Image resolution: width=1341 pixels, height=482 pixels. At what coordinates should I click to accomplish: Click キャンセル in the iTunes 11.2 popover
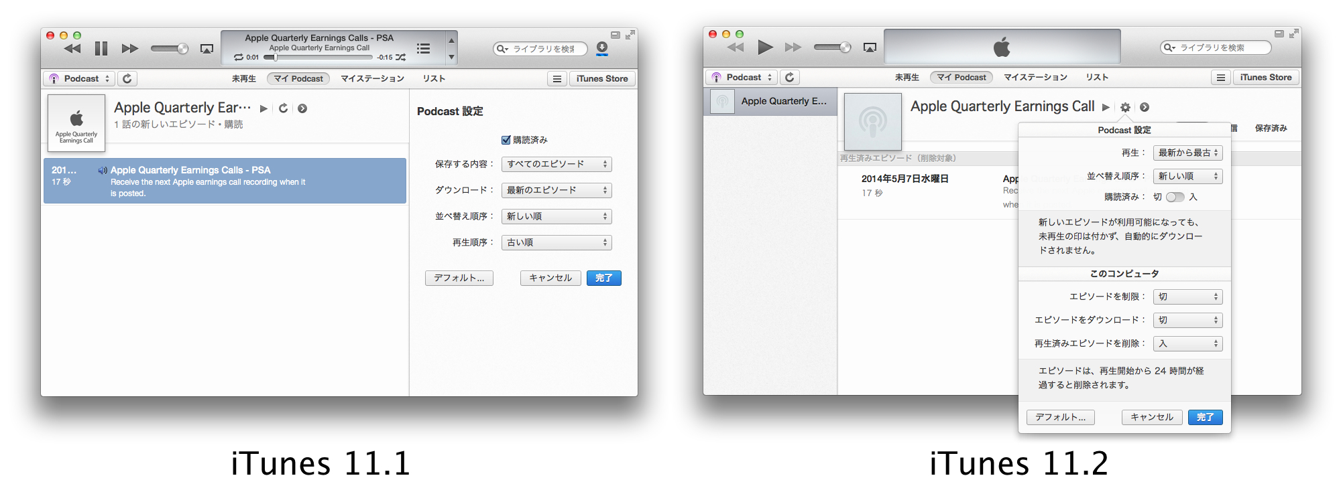(1152, 417)
